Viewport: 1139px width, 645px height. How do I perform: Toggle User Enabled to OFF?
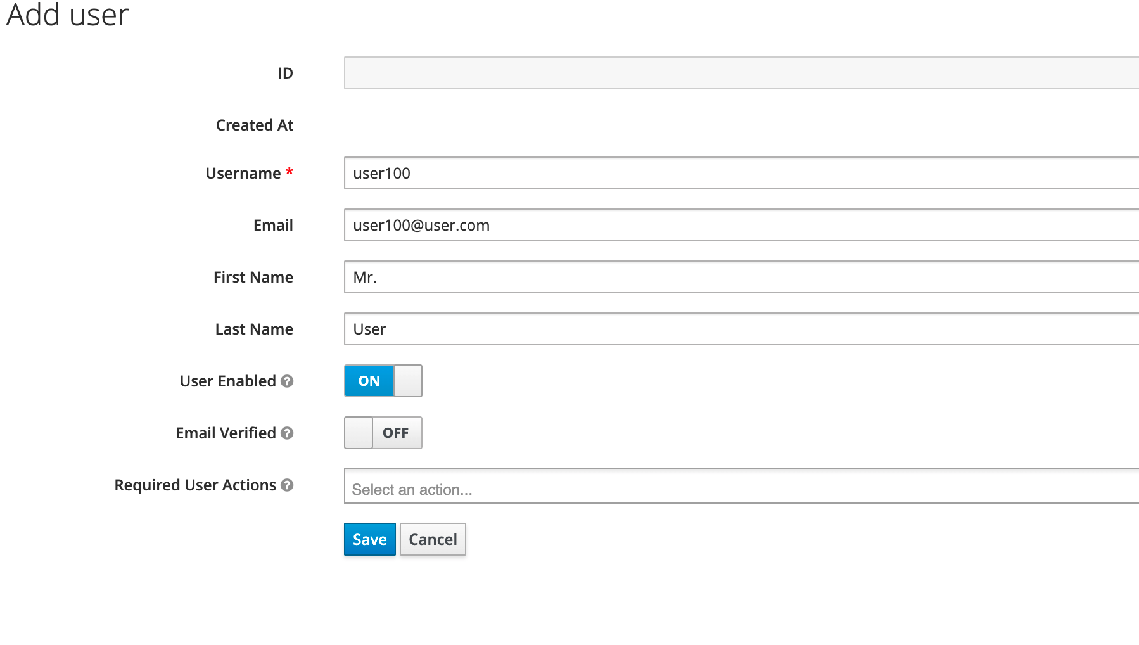tap(383, 381)
